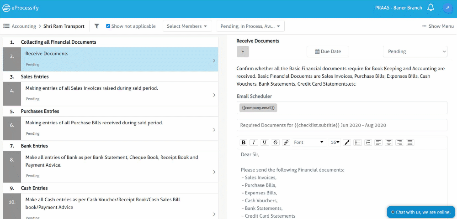Align email text left

[x=378, y=143]
